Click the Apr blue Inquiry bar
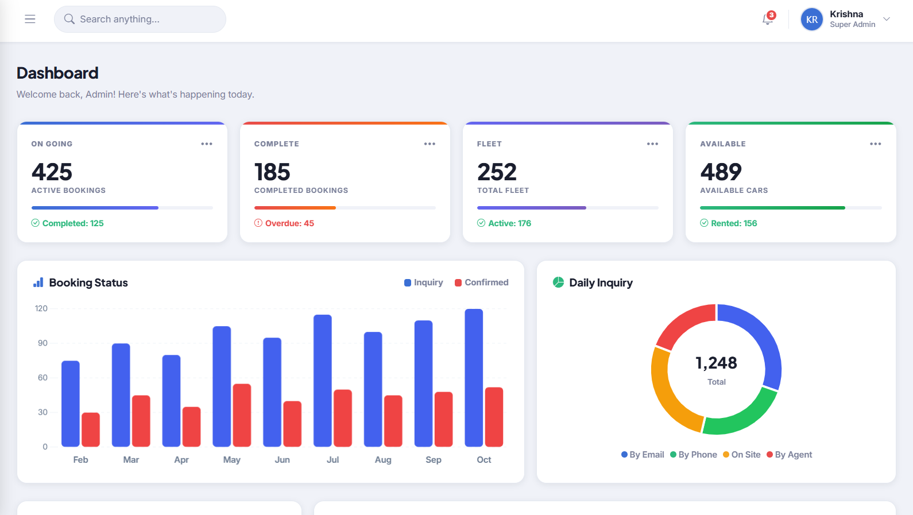This screenshot has height=515, width=913. [x=171, y=401]
